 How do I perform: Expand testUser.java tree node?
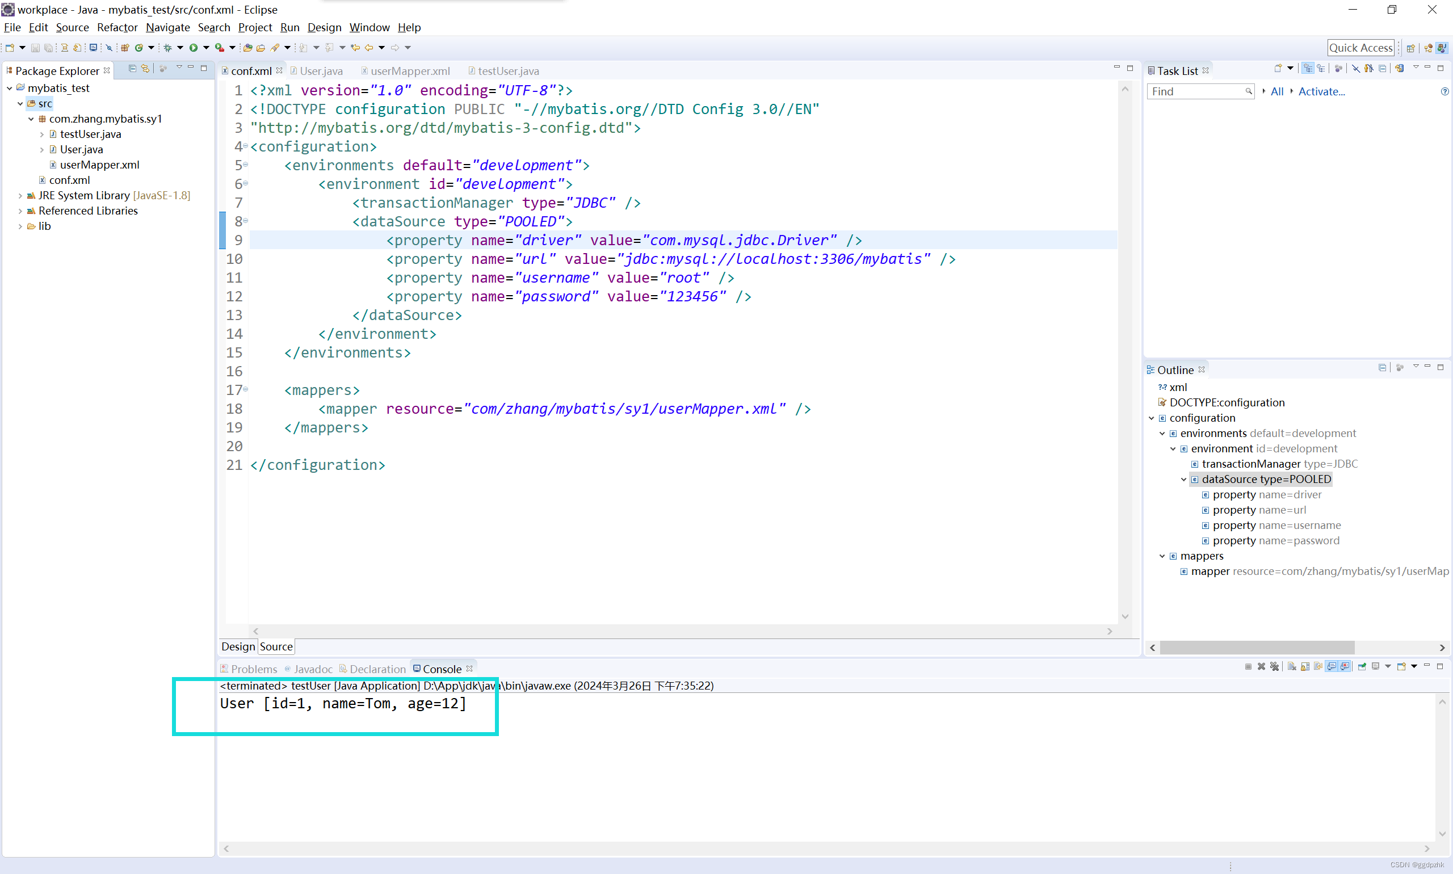(x=42, y=135)
